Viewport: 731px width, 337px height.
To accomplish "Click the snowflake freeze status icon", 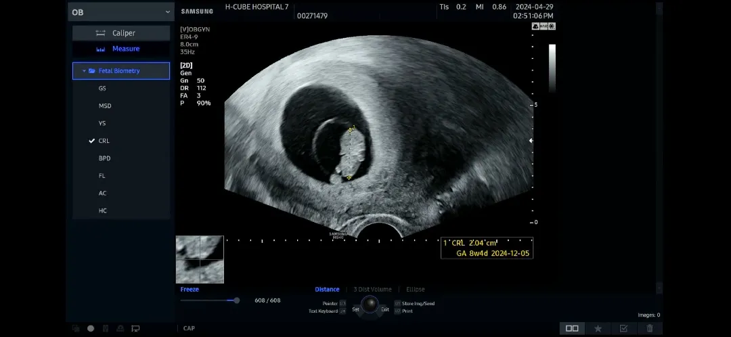I will pyautogui.click(x=552, y=26).
